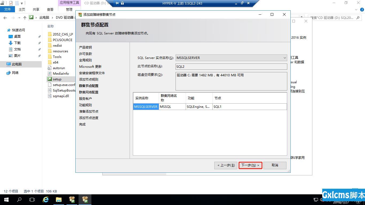Select the sqmapi.dll file
Screen dimensions: 365x205
(x=61, y=96)
